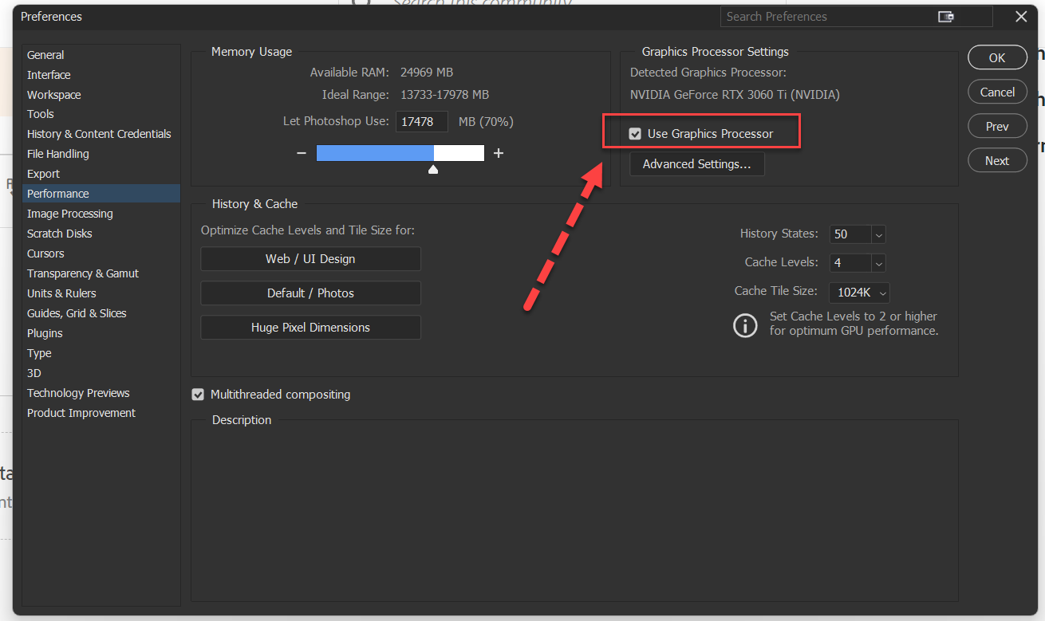Image resolution: width=1045 pixels, height=621 pixels.
Task: Close the Preferences dialog
Action: point(1021,17)
